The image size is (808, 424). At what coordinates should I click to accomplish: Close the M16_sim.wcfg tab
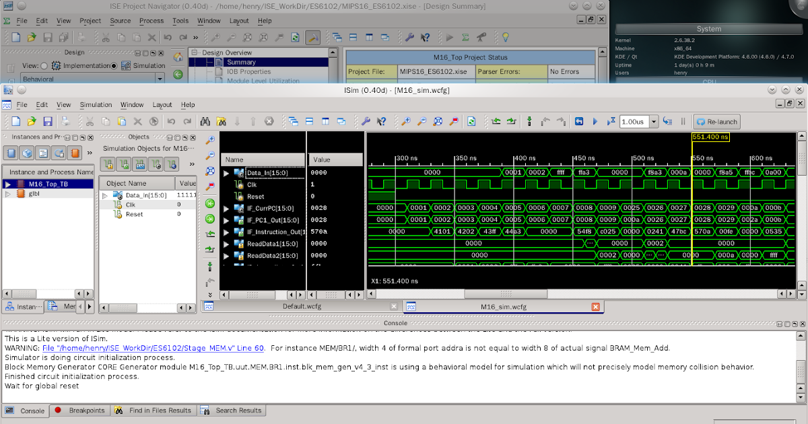[595, 306]
